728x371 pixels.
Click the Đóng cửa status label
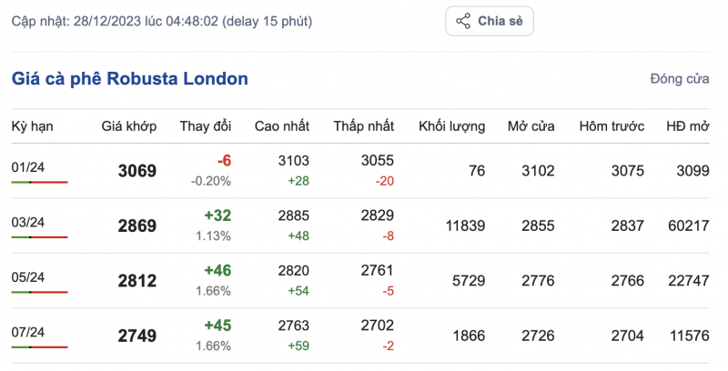click(679, 79)
